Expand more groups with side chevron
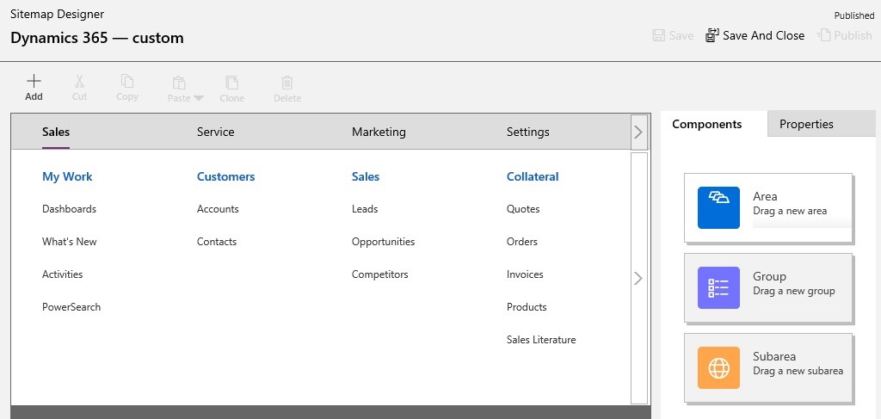Screen dimensions: 881x419 click(638, 278)
